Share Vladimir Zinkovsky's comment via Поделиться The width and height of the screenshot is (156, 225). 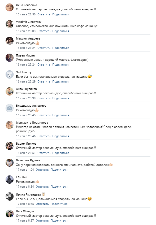[61, 31]
